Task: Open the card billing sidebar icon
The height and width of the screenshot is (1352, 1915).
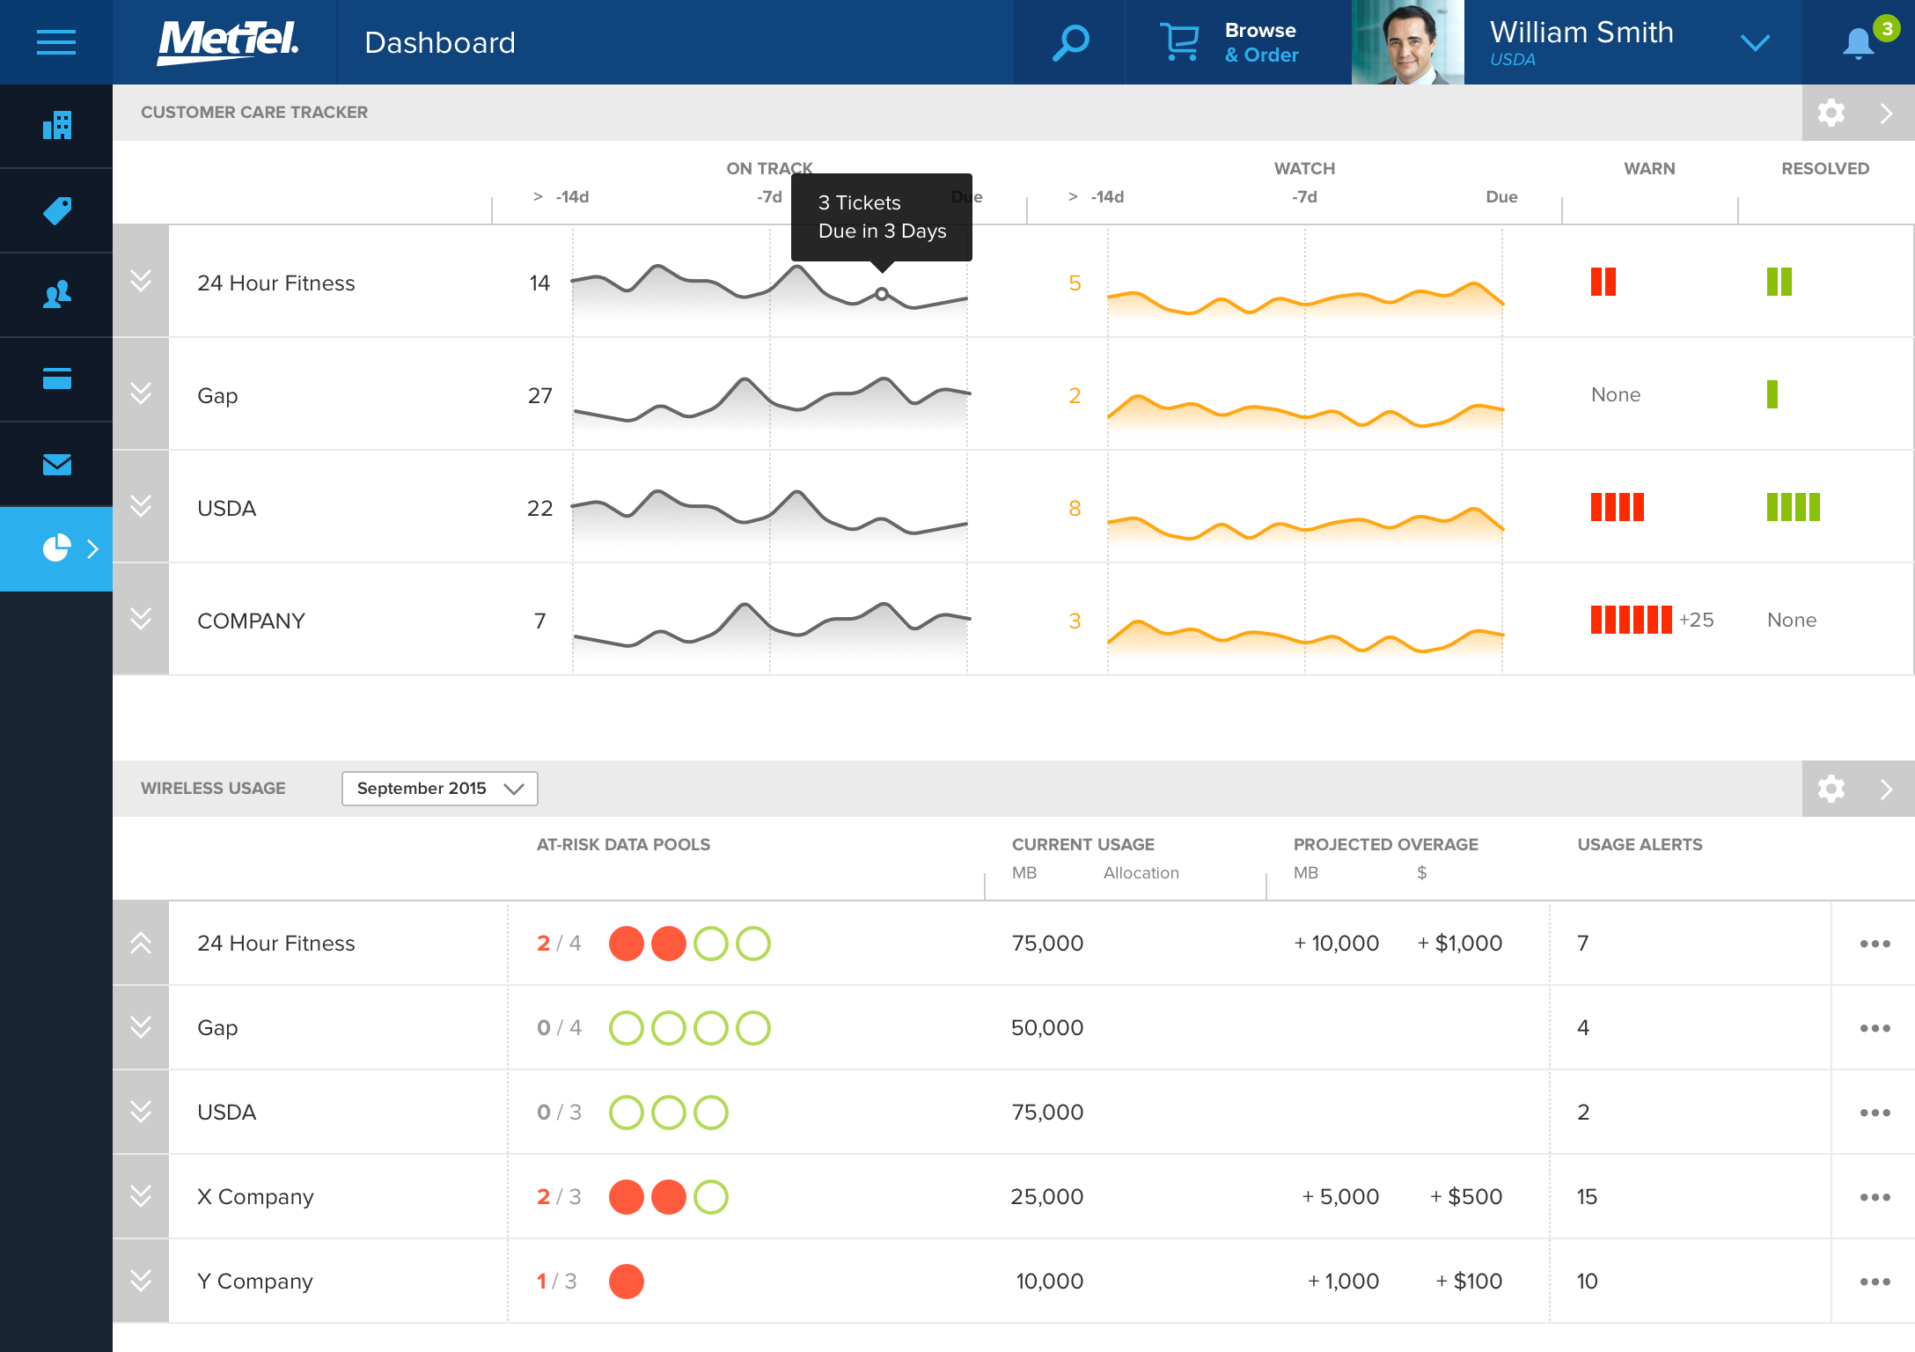Action: click(x=56, y=379)
